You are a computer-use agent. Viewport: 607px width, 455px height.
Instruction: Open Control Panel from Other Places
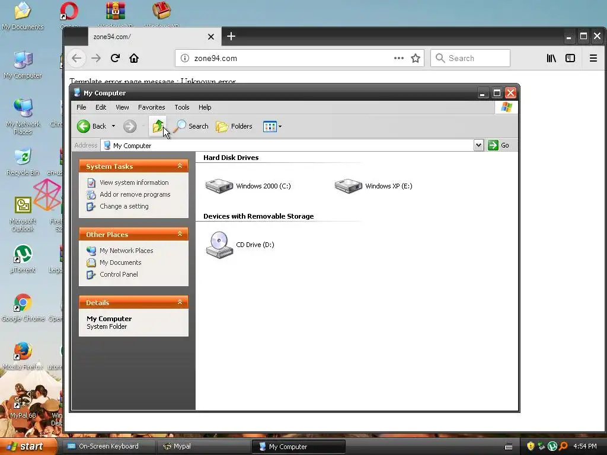[119, 274]
